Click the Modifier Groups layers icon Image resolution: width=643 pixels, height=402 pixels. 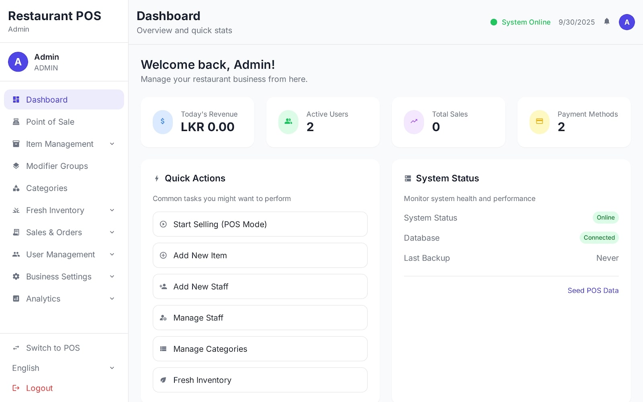[x=16, y=166]
